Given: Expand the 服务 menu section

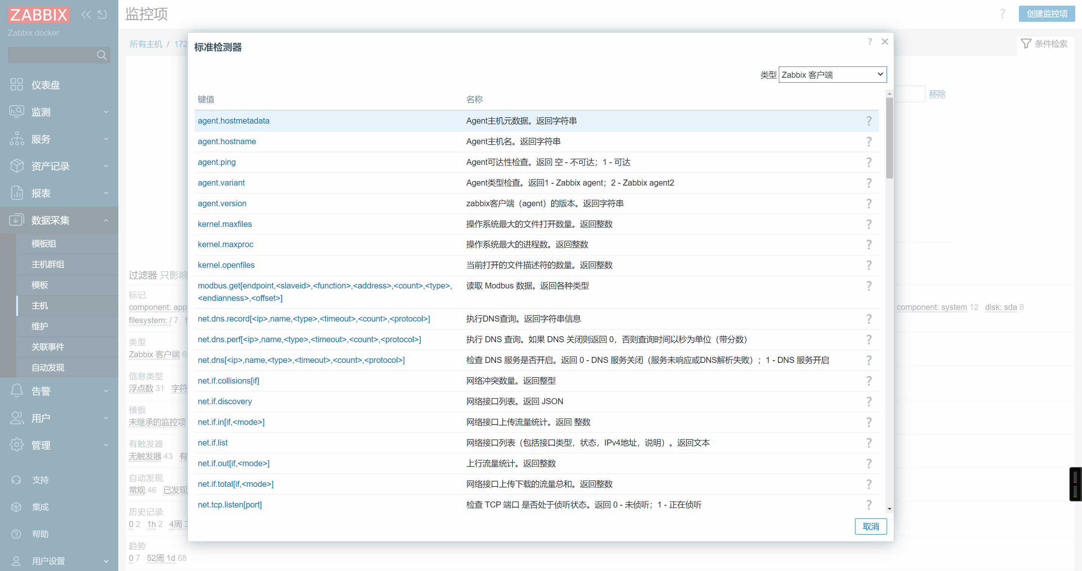Looking at the screenshot, I should [59, 139].
